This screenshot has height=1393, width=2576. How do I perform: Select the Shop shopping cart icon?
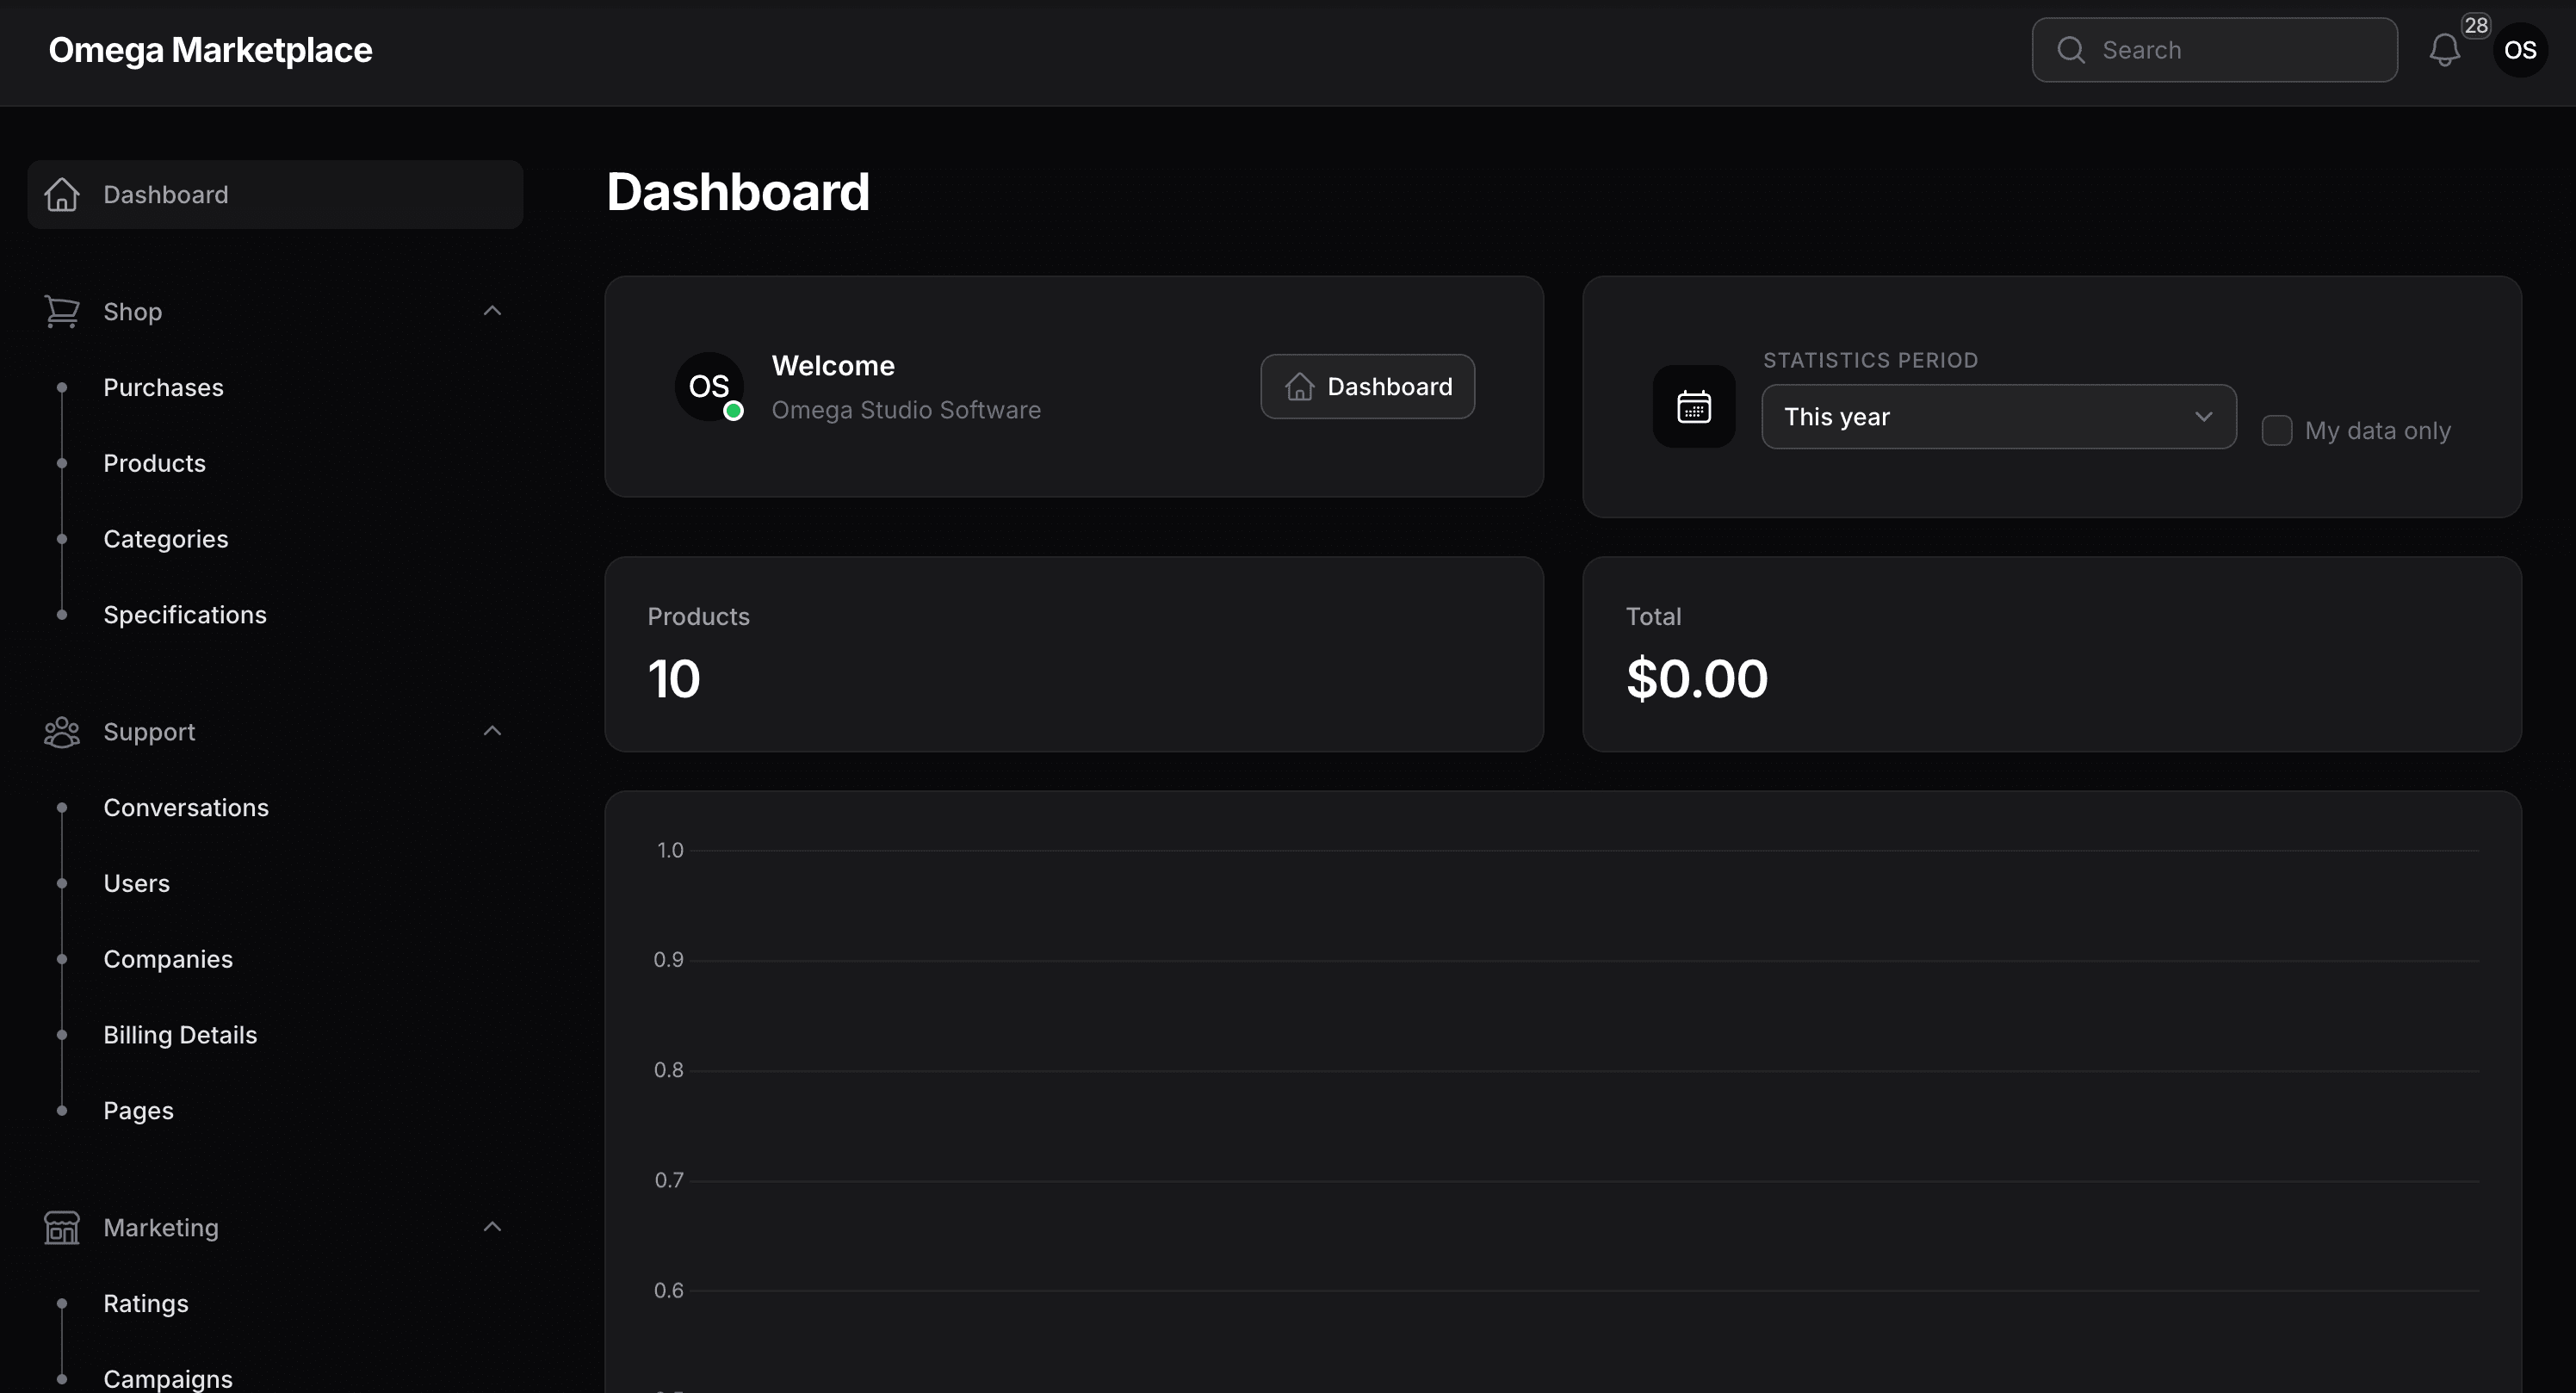(62, 311)
